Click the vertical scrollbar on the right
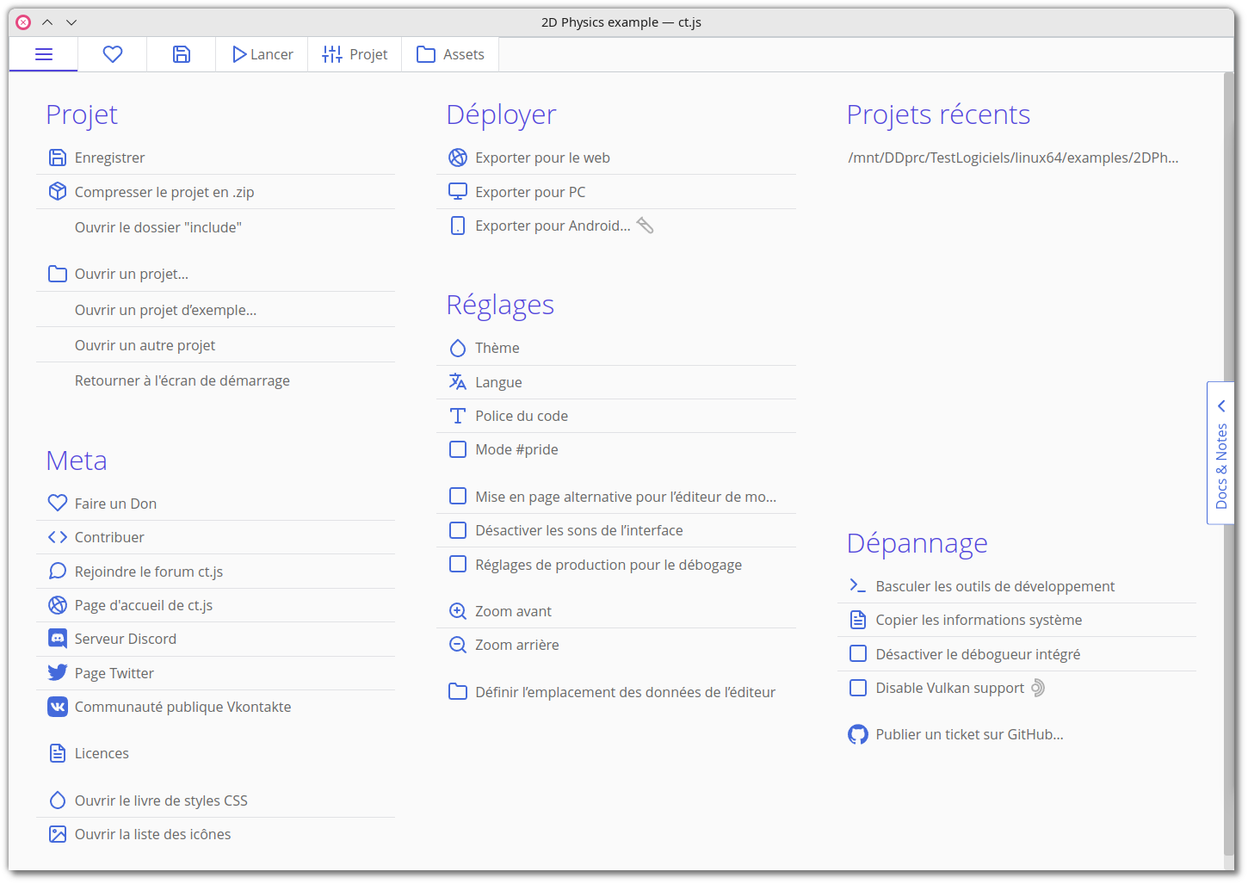Viewport: 1248px width, 884px height. pyautogui.click(x=1228, y=465)
